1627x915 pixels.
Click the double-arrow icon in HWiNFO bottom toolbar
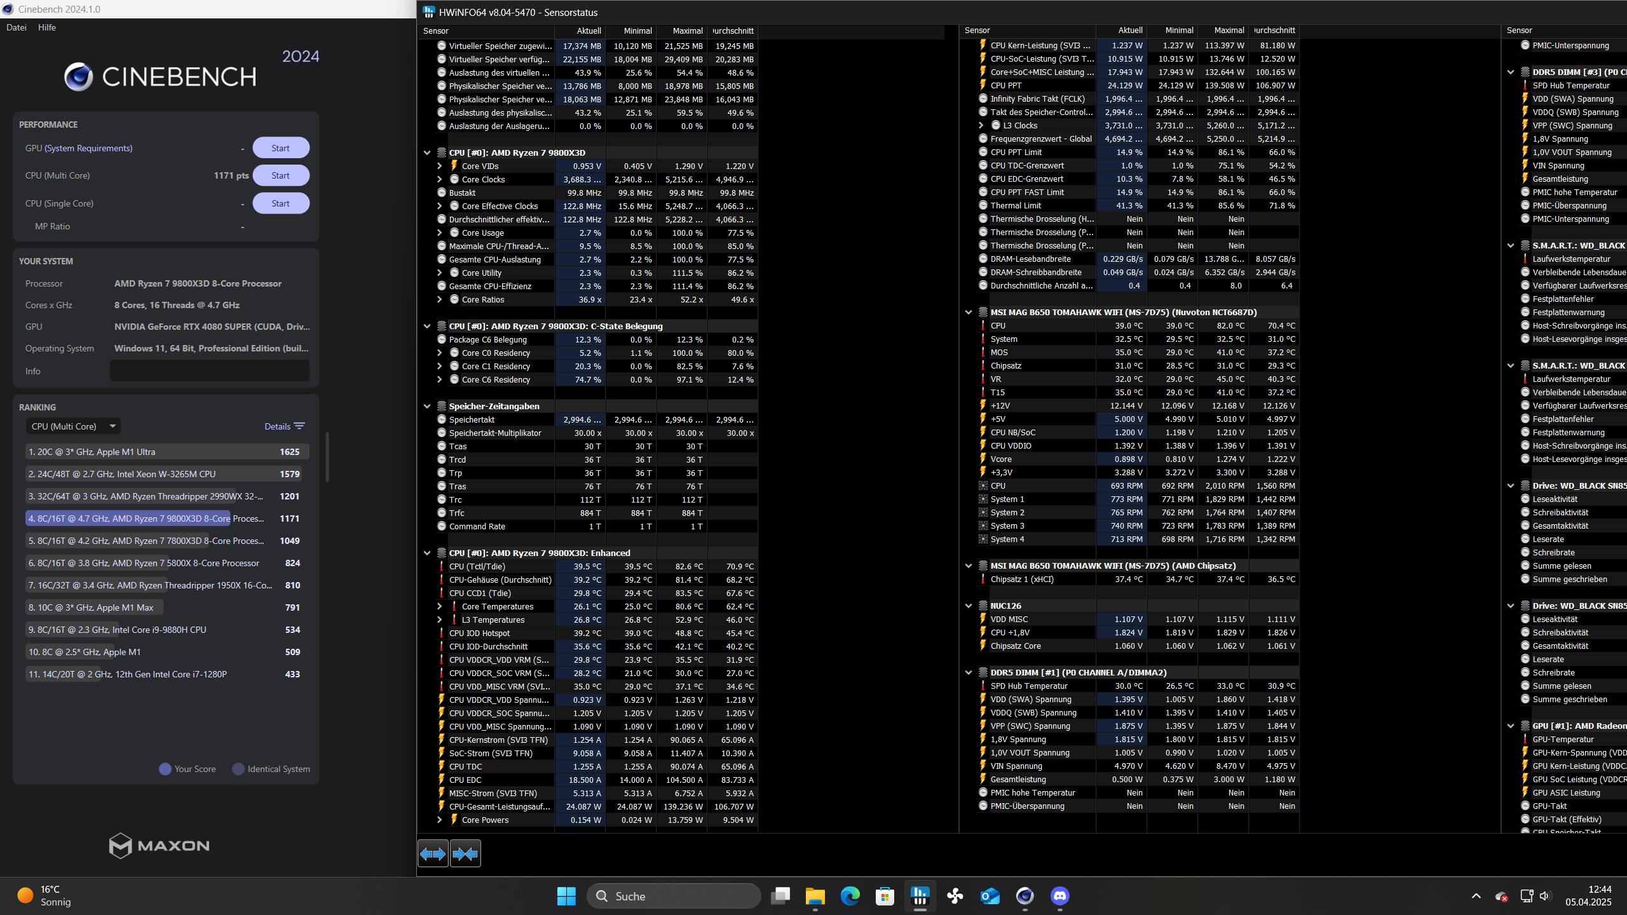[x=465, y=853]
